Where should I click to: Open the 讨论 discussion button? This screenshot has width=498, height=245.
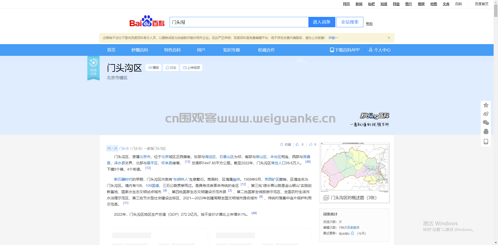click(171, 68)
